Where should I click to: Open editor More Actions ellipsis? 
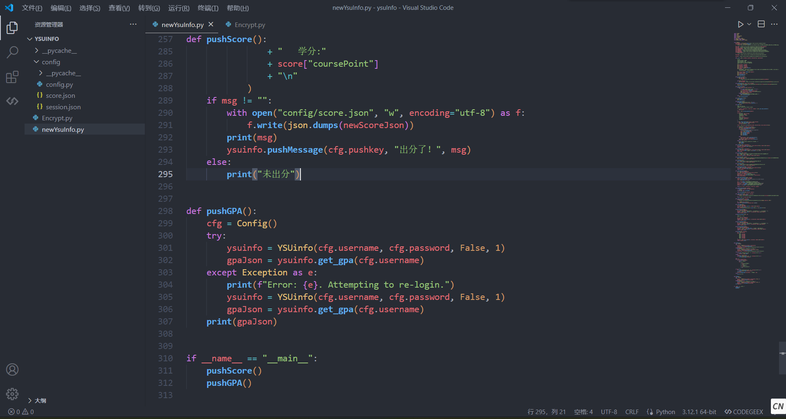click(774, 25)
